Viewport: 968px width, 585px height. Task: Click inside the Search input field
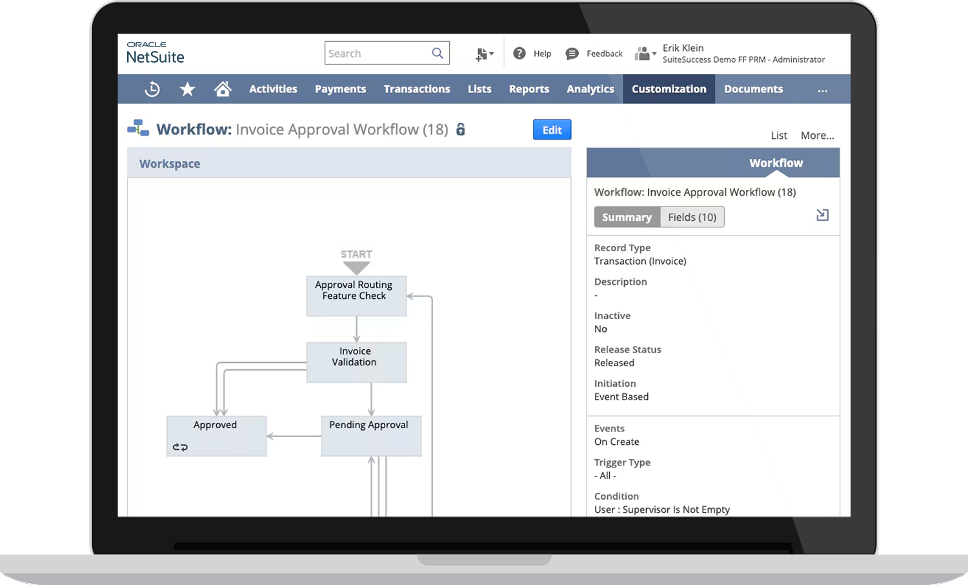coord(374,52)
